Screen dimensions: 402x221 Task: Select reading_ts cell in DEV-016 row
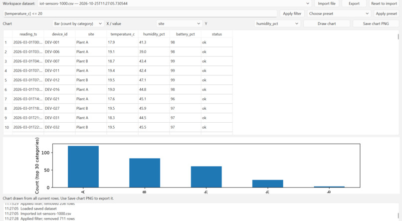pos(28,89)
